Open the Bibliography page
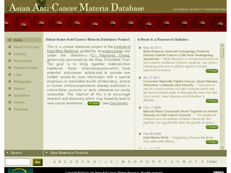This screenshot has height=173, width=231. (22, 82)
